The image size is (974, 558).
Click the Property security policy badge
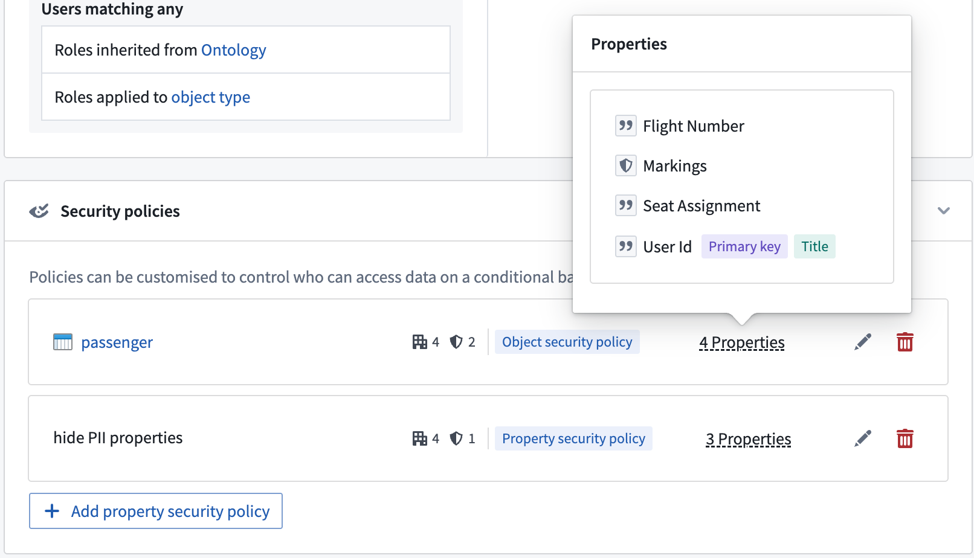click(573, 438)
